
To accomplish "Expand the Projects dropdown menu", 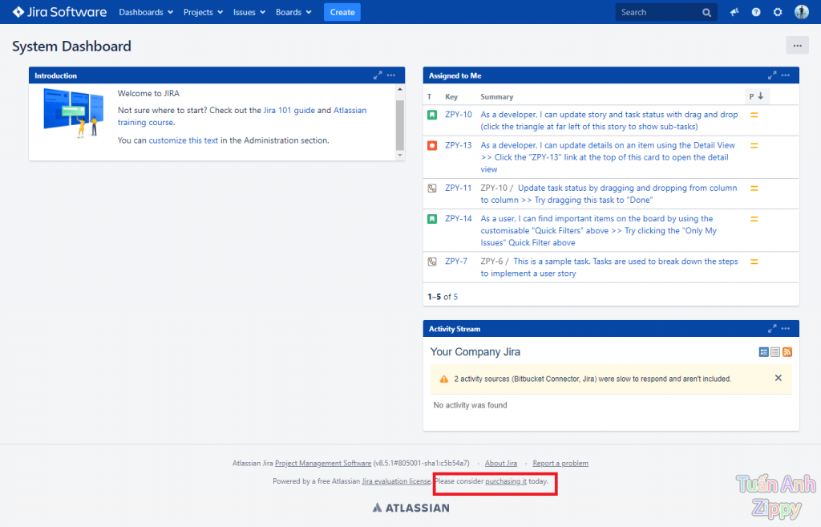I will (x=203, y=12).
